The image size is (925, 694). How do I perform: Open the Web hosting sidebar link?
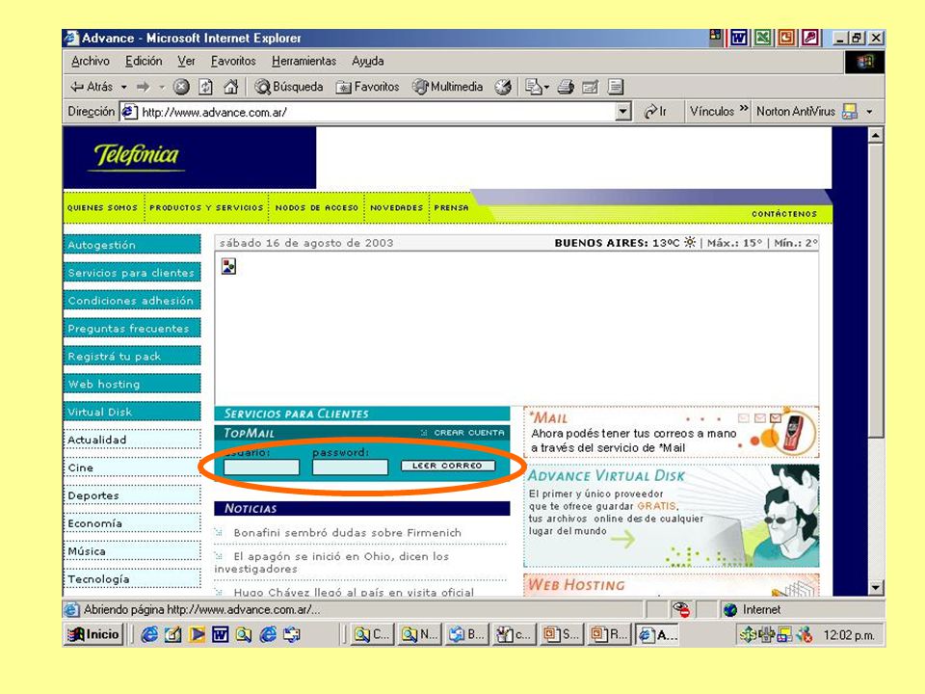coord(132,385)
